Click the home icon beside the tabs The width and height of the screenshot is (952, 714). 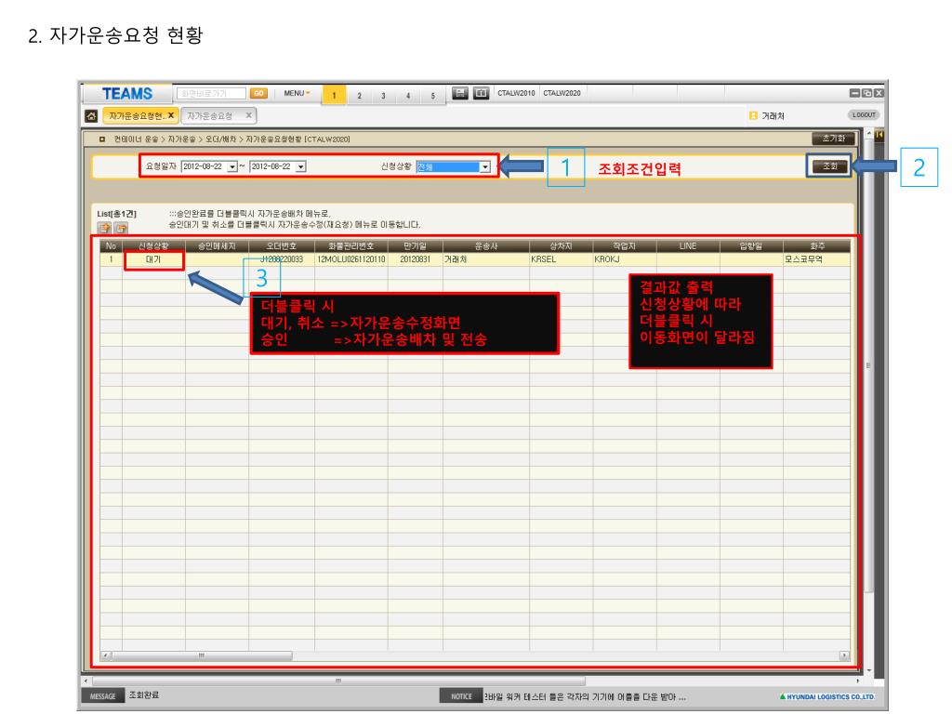92,116
